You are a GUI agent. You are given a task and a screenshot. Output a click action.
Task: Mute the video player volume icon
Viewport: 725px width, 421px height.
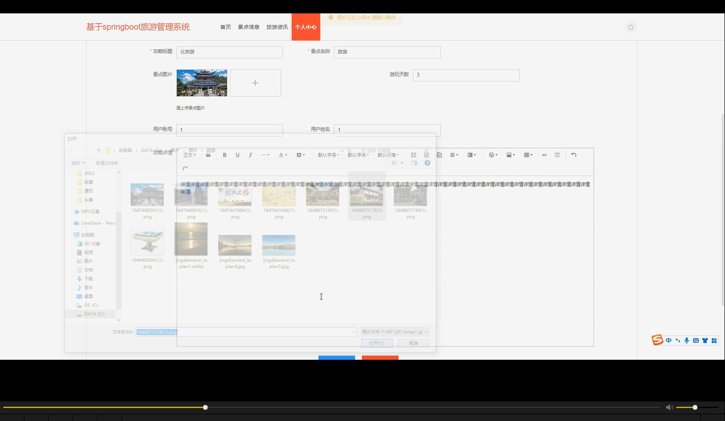[670, 407]
